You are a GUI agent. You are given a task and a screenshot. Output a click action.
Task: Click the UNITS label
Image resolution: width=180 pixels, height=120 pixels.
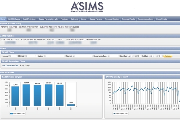[x=60, y=39]
